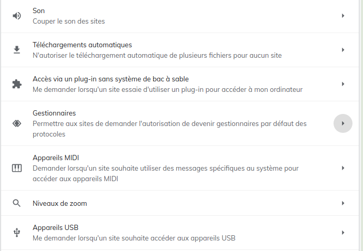Expand the Appareils USB row arrow
The height and width of the screenshot is (251, 363).
click(x=343, y=233)
